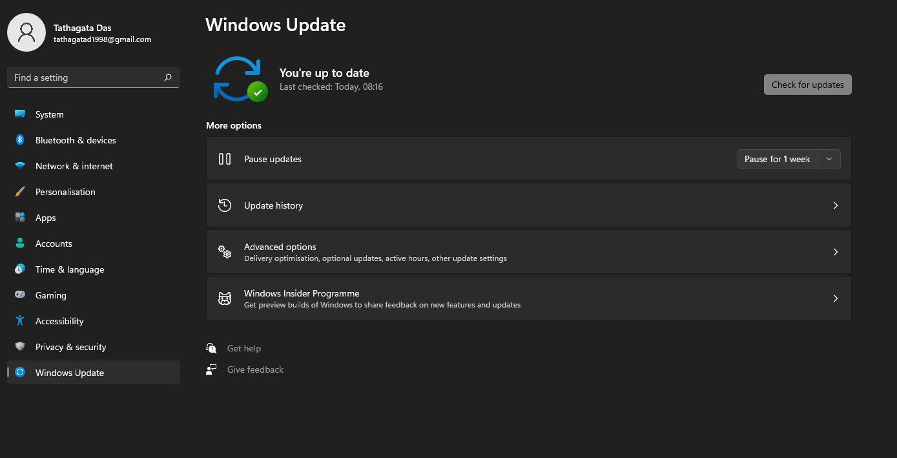The width and height of the screenshot is (897, 458).
Task: Click the Bluetooth & devices icon
Action: (20, 140)
